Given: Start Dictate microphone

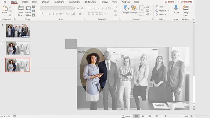Looking at the screenshot, I should point(176,8).
